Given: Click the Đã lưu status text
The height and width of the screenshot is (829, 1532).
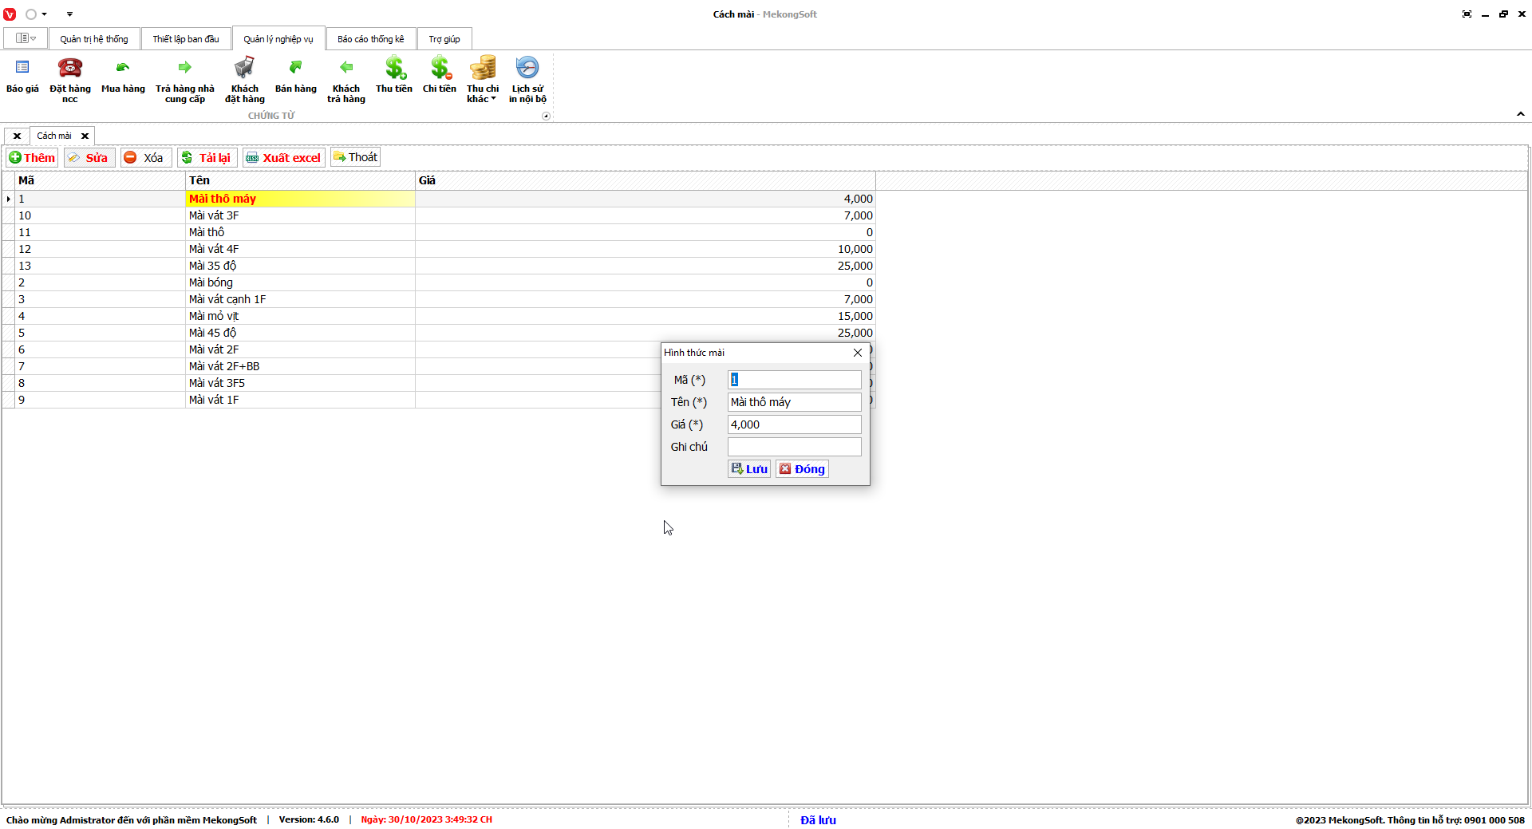Looking at the screenshot, I should [x=818, y=820].
